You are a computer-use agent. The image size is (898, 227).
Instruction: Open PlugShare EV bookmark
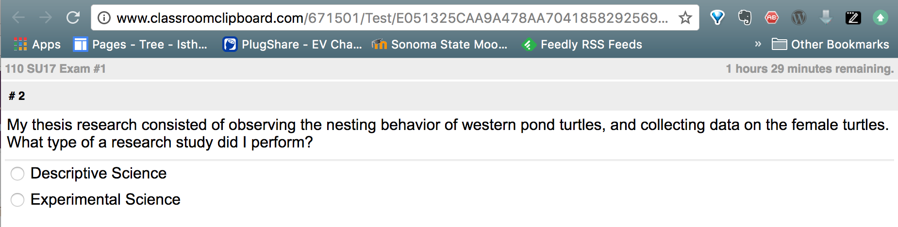click(292, 44)
